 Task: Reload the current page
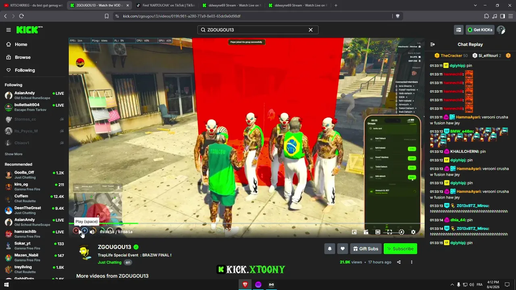21,16
